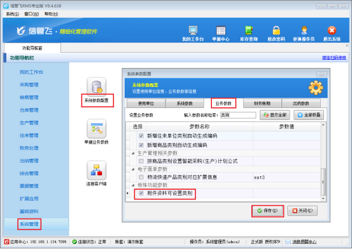Open 单据中心 toolbar icon

(x=221, y=30)
